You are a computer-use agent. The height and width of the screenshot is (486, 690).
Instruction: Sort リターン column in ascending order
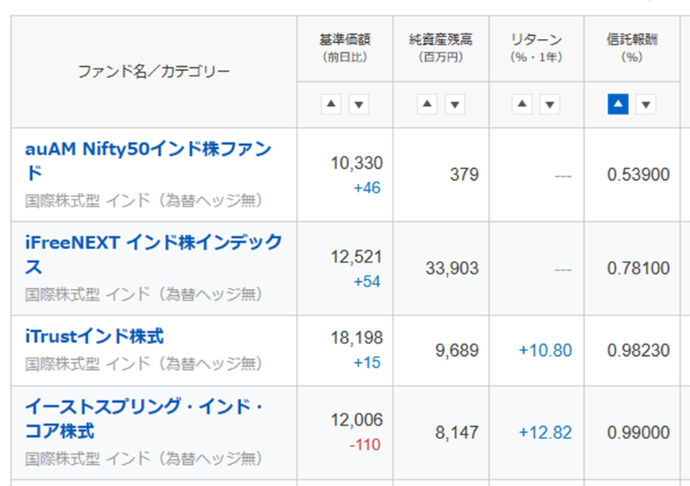[520, 104]
